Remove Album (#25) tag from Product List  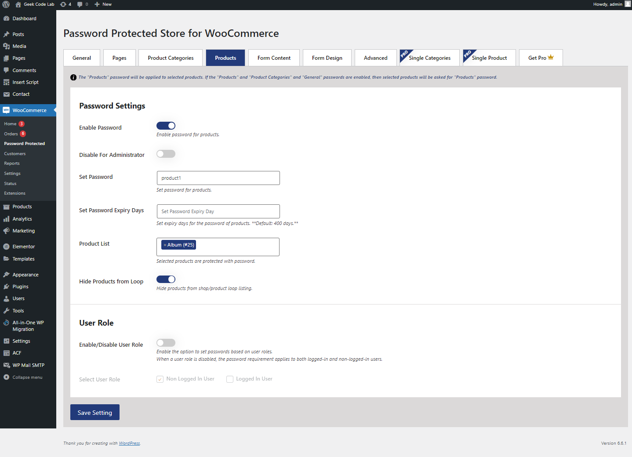pyautogui.click(x=165, y=245)
